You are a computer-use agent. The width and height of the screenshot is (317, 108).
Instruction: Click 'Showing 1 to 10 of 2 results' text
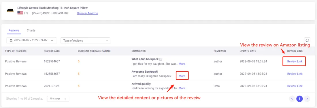24,99
